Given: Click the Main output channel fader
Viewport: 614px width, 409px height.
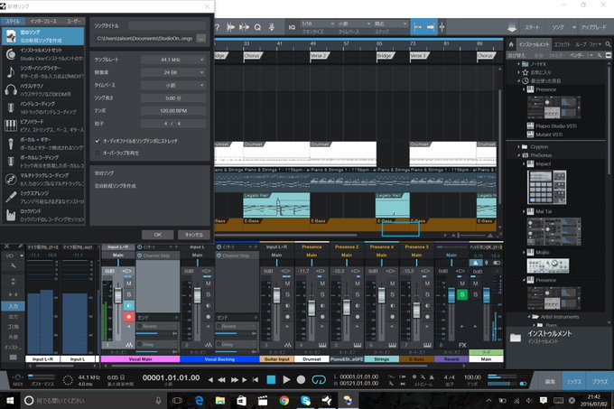Looking at the screenshot, I should pyautogui.click(x=487, y=295).
